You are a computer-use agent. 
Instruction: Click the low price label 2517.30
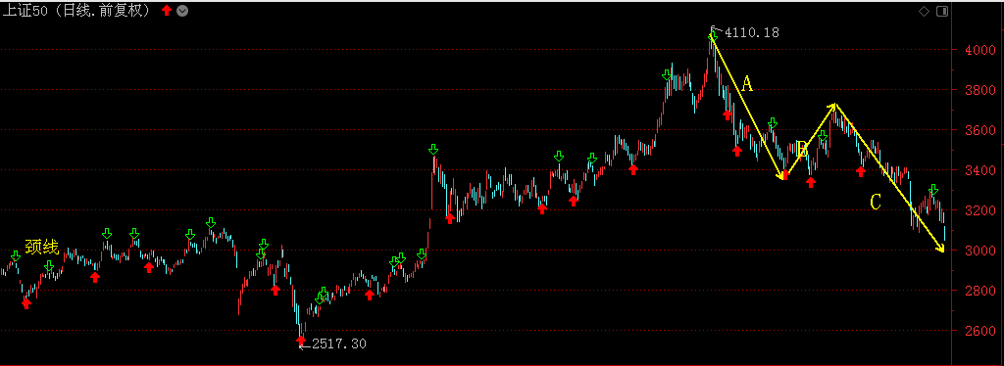coord(339,343)
